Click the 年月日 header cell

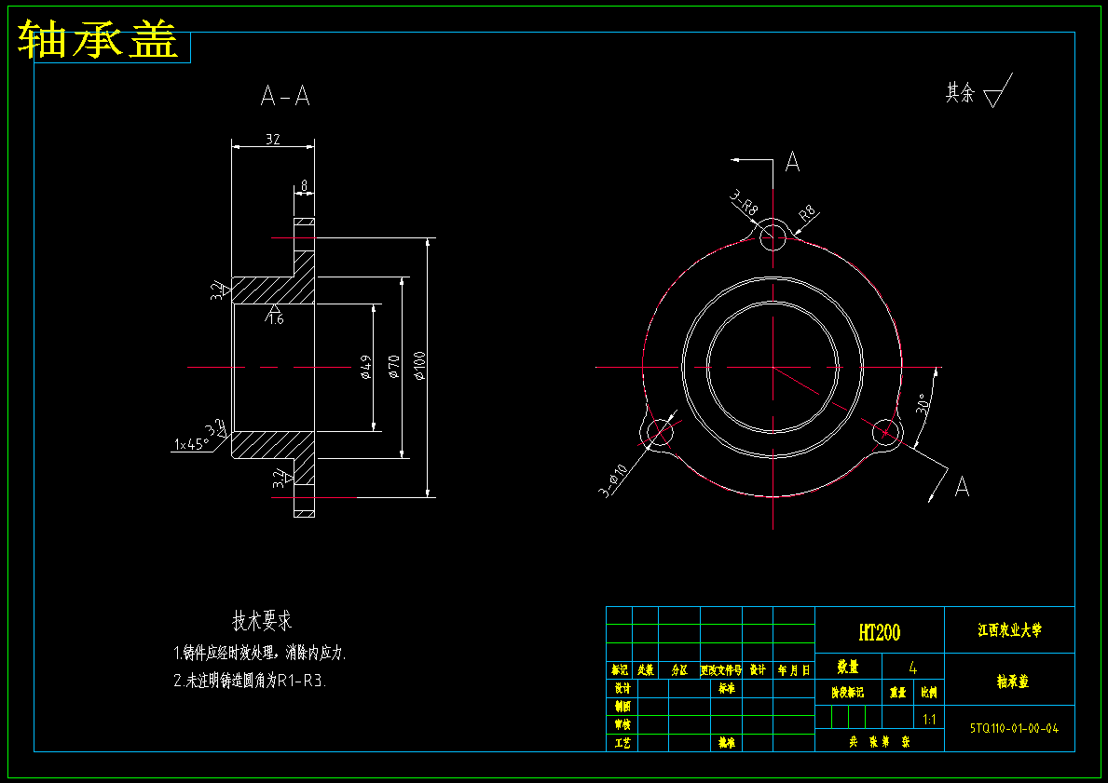tap(794, 670)
